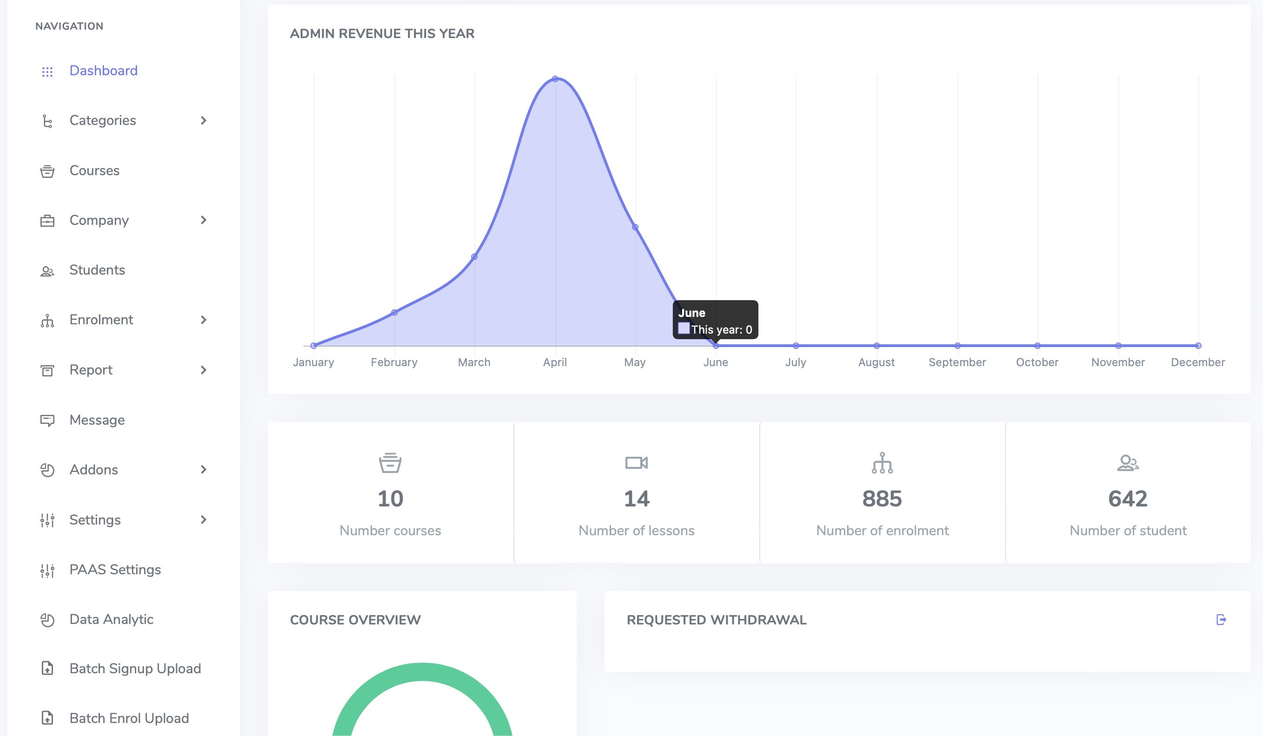Expand the Company menu chevron
The image size is (1263, 736).
(204, 220)
